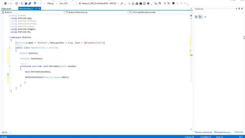Click the New Project toolbar icon
The height and width of the screenshot is (138, 245).
(16, 3)
